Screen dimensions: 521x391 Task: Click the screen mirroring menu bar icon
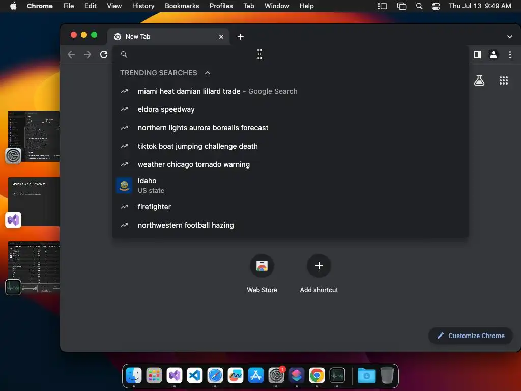[402, 6]
